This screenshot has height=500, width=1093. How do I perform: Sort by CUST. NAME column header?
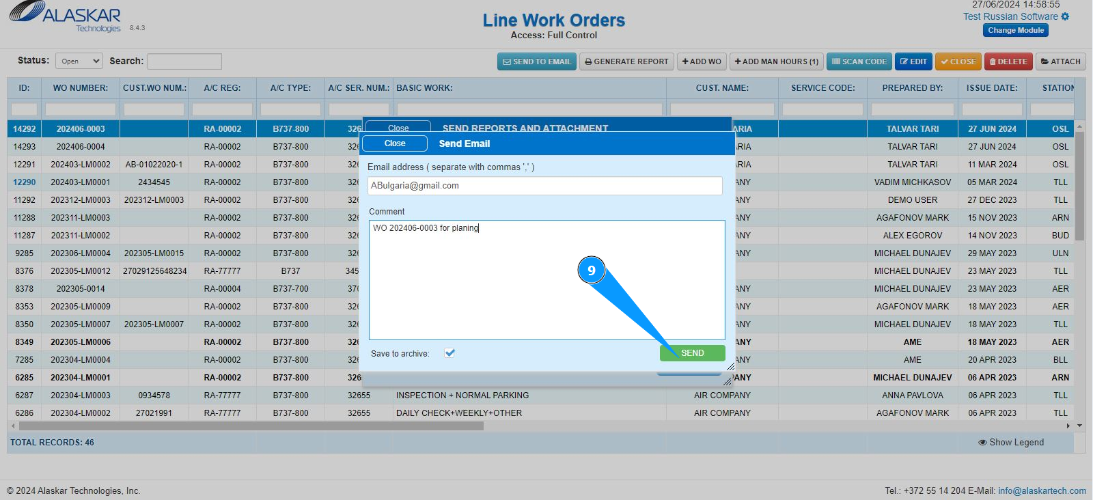point(722,88)
